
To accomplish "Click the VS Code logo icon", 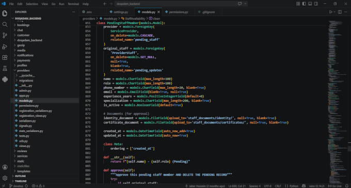I will [x=4, y=4].
